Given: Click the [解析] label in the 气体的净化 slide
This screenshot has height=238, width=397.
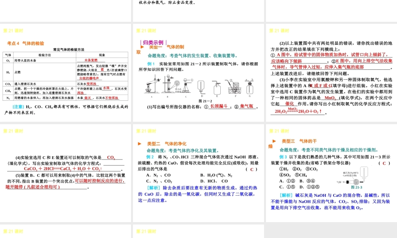Looking at the screenshot, I should coord(154,188).
